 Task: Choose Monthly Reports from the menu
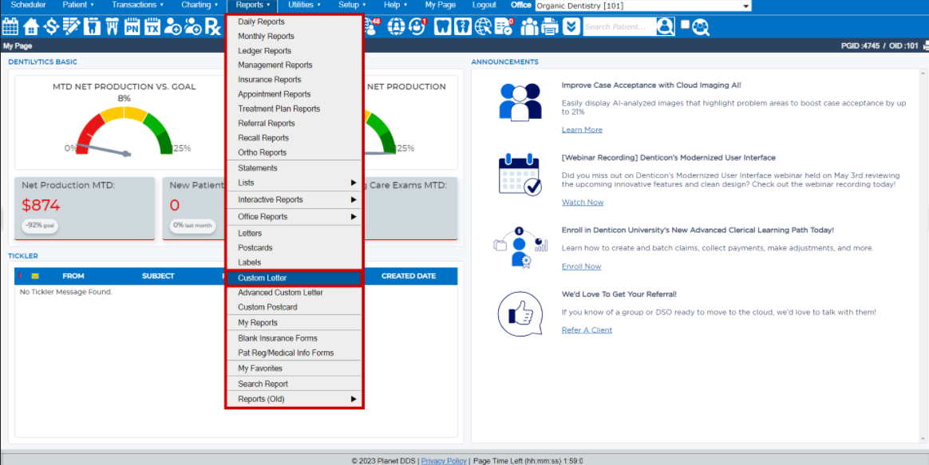click(x=294, y=36)
